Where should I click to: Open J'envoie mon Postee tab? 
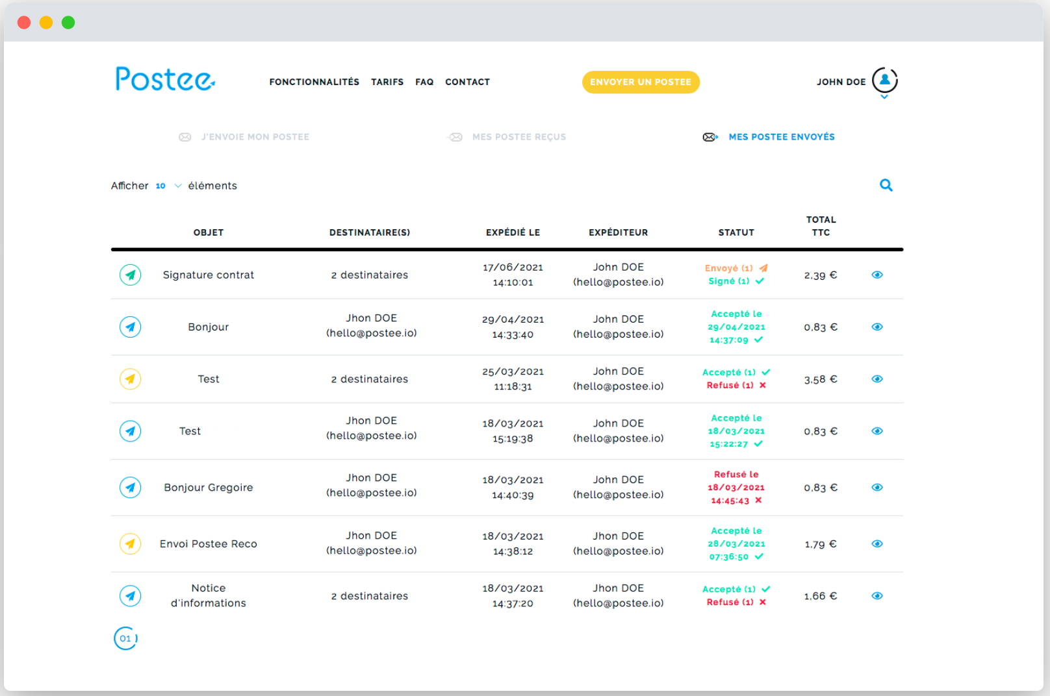coord(255,137)
